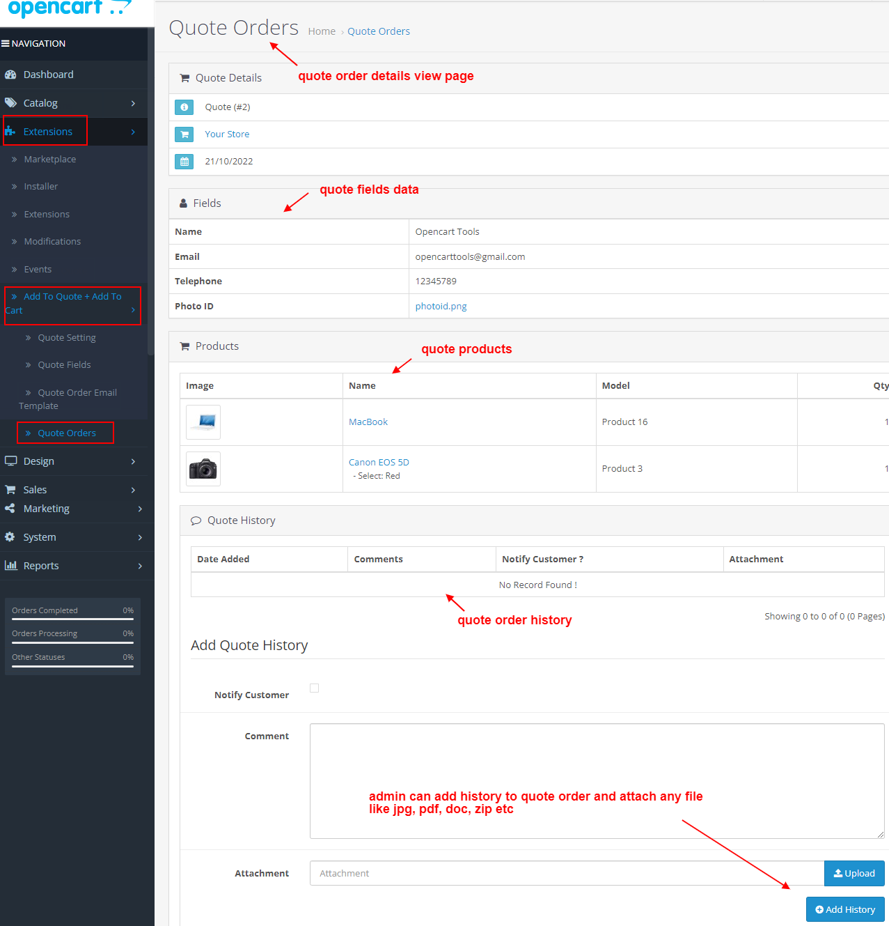Expand the Reports menu chevron
The height and width of the screenshot is (926, 889).
tap(140, 566)
